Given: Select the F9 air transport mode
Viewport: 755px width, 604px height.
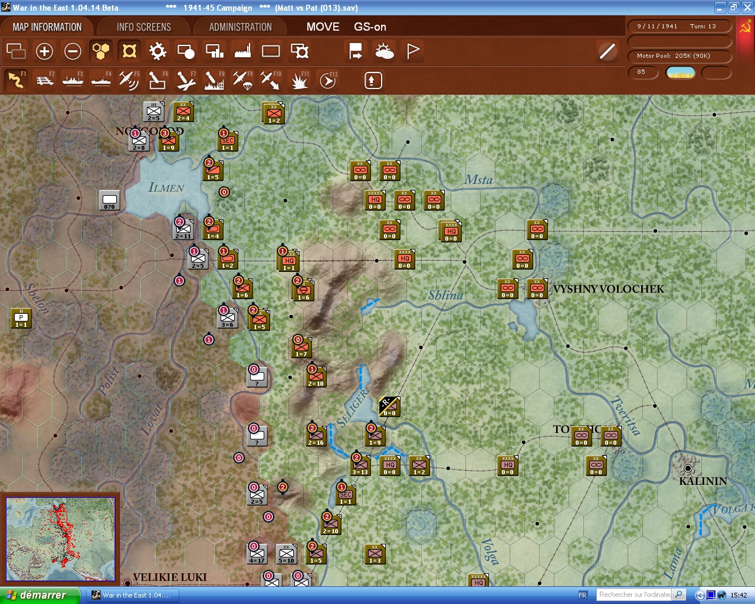Looking at the screenshot, I should click(242, 80).
